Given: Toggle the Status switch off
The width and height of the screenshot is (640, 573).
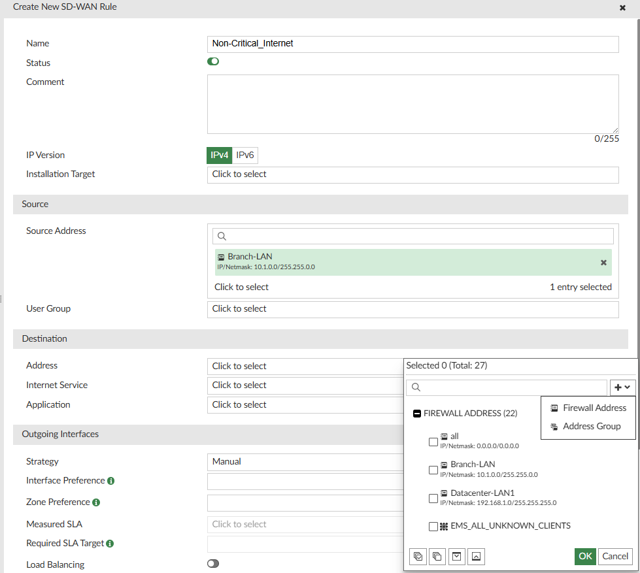Looking at the screenshot, I should coord(213,61).
